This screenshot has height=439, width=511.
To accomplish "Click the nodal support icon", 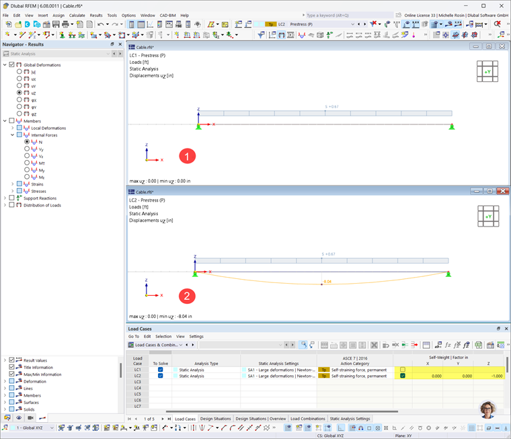I will click(62, 34).
